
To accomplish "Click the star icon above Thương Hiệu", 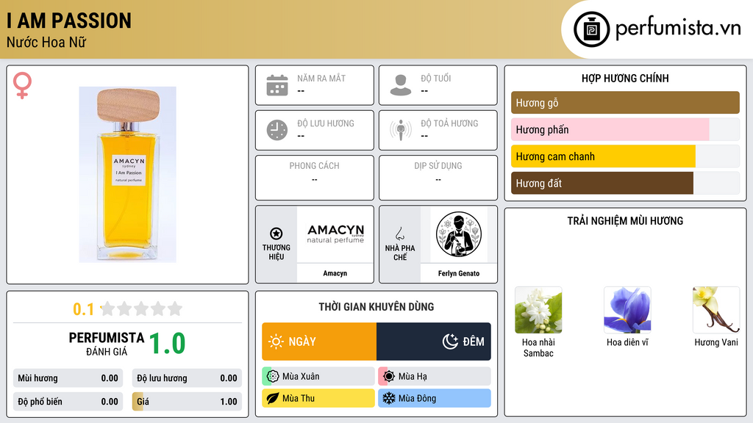I will coord(276,234).
